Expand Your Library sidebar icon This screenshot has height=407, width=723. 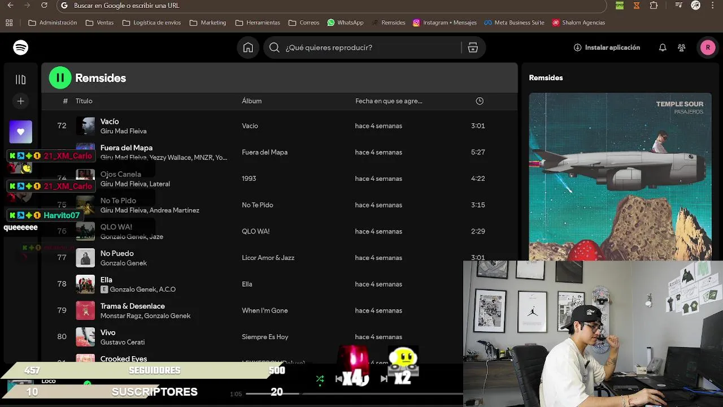coord(21,80)
